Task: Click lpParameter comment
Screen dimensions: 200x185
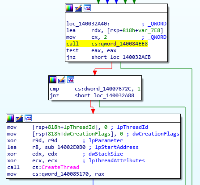Action: click(x=106, y=140)
